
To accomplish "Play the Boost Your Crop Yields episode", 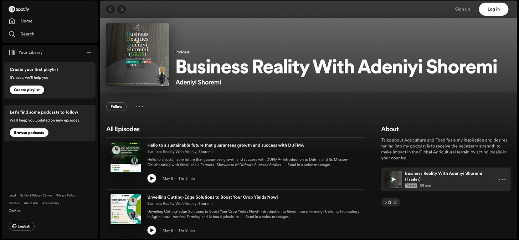I will 152,230.
